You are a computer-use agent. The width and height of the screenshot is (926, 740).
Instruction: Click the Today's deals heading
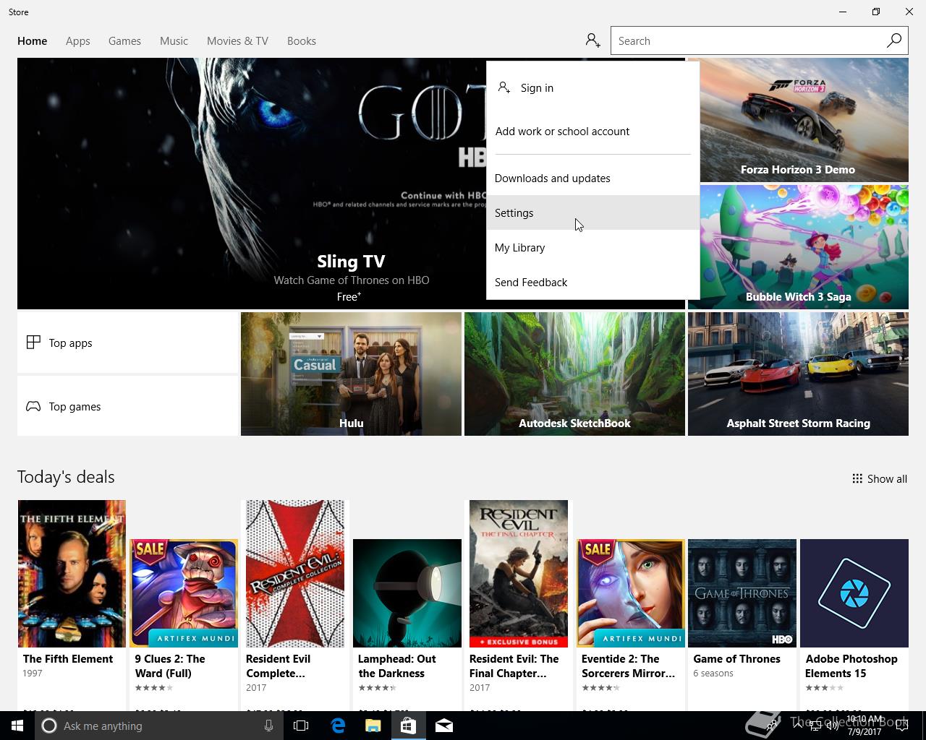(x=66, y=477)
